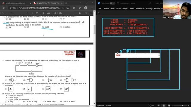Select the FLASH SPEEDY GIT COURSE tab
The width and height of the screenshot is (191, 107).
pyautogui.click(x=48, y=3)
